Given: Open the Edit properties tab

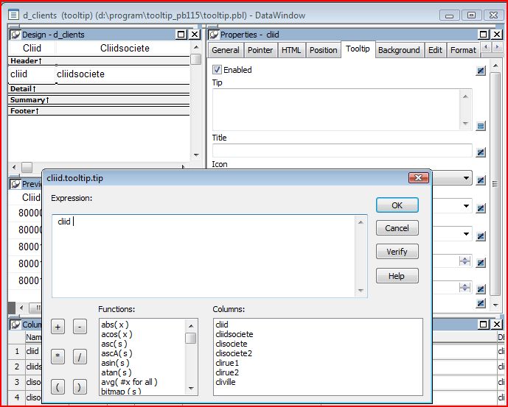Looking at the screenshot, I should tap(435, 50).
